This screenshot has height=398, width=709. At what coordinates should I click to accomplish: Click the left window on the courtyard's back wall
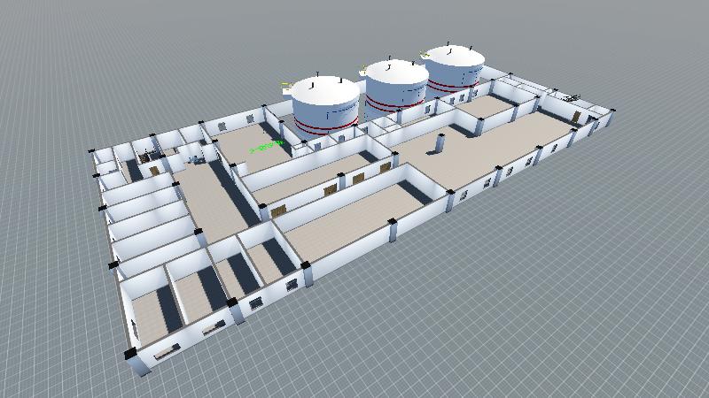[222, 126]
